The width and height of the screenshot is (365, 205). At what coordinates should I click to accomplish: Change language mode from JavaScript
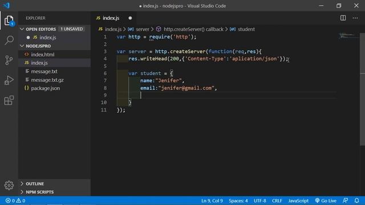point(298,200)
